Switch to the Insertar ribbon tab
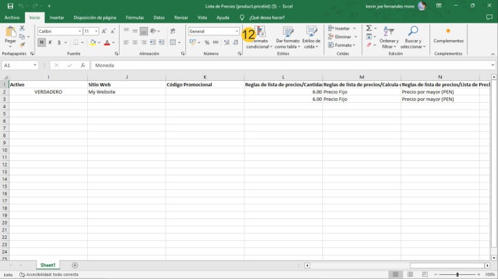 [x=57, y=17]
